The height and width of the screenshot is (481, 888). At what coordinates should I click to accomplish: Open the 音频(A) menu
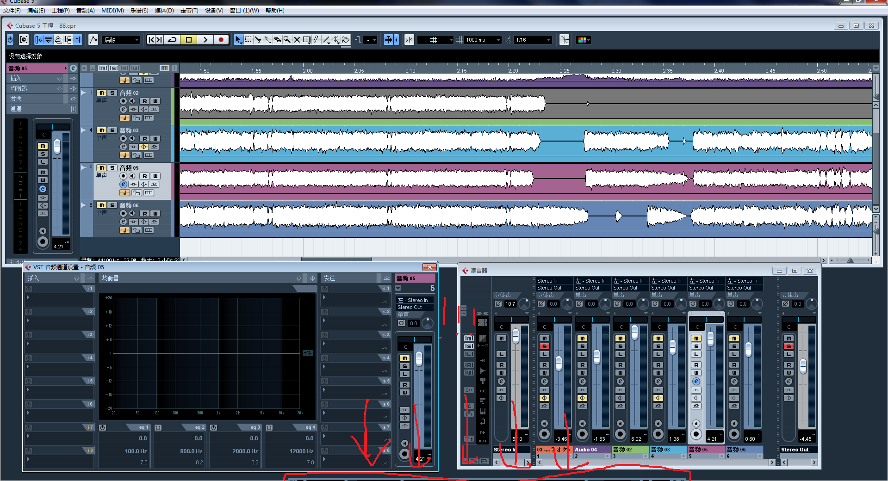tap(85, 11)
